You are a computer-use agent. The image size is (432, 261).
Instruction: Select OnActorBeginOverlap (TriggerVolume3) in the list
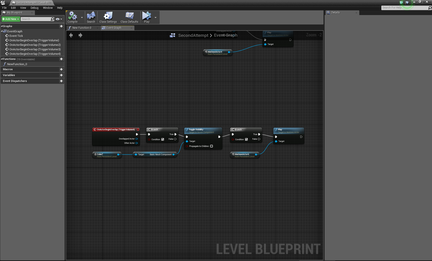(x=35, y=50)
